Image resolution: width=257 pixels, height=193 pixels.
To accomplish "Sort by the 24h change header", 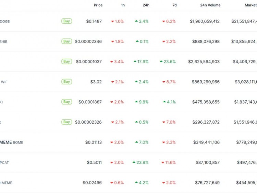I will tap(146, 5).
